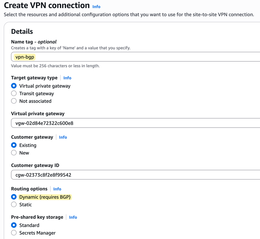This screenshot has width=260, height=239.
Task: Select Standard pre-shared key storage
Action: tap(14, 225)
